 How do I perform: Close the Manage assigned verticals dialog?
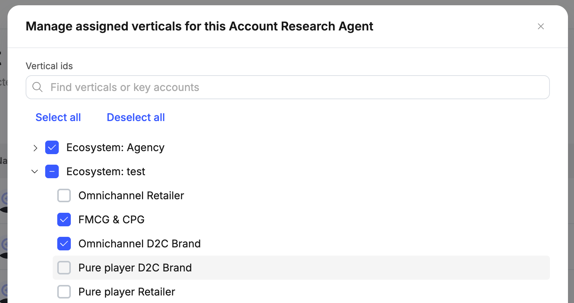point(540,26)
